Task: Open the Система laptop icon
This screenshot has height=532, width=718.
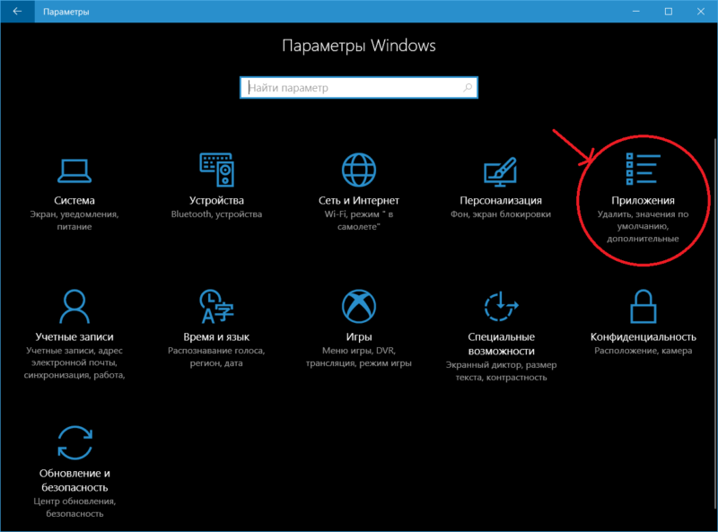Action: coord(74,170)
